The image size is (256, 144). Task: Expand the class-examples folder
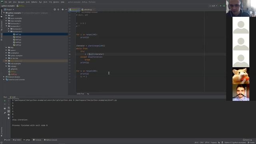pyautogui.click(x=6, y=21)
